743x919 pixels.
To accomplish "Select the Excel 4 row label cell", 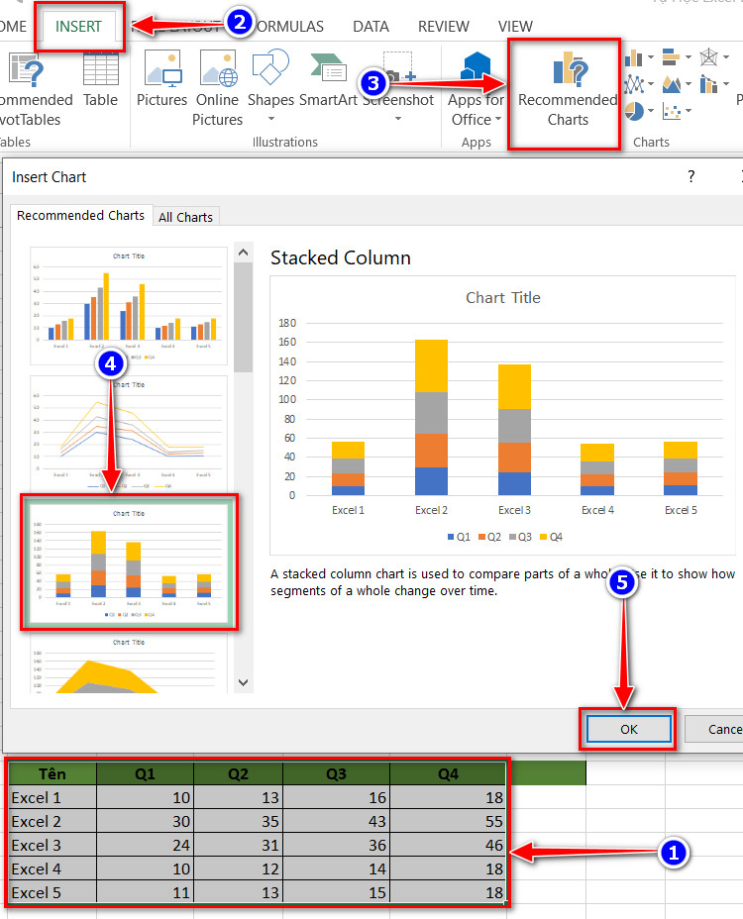I will pos(53,868).
